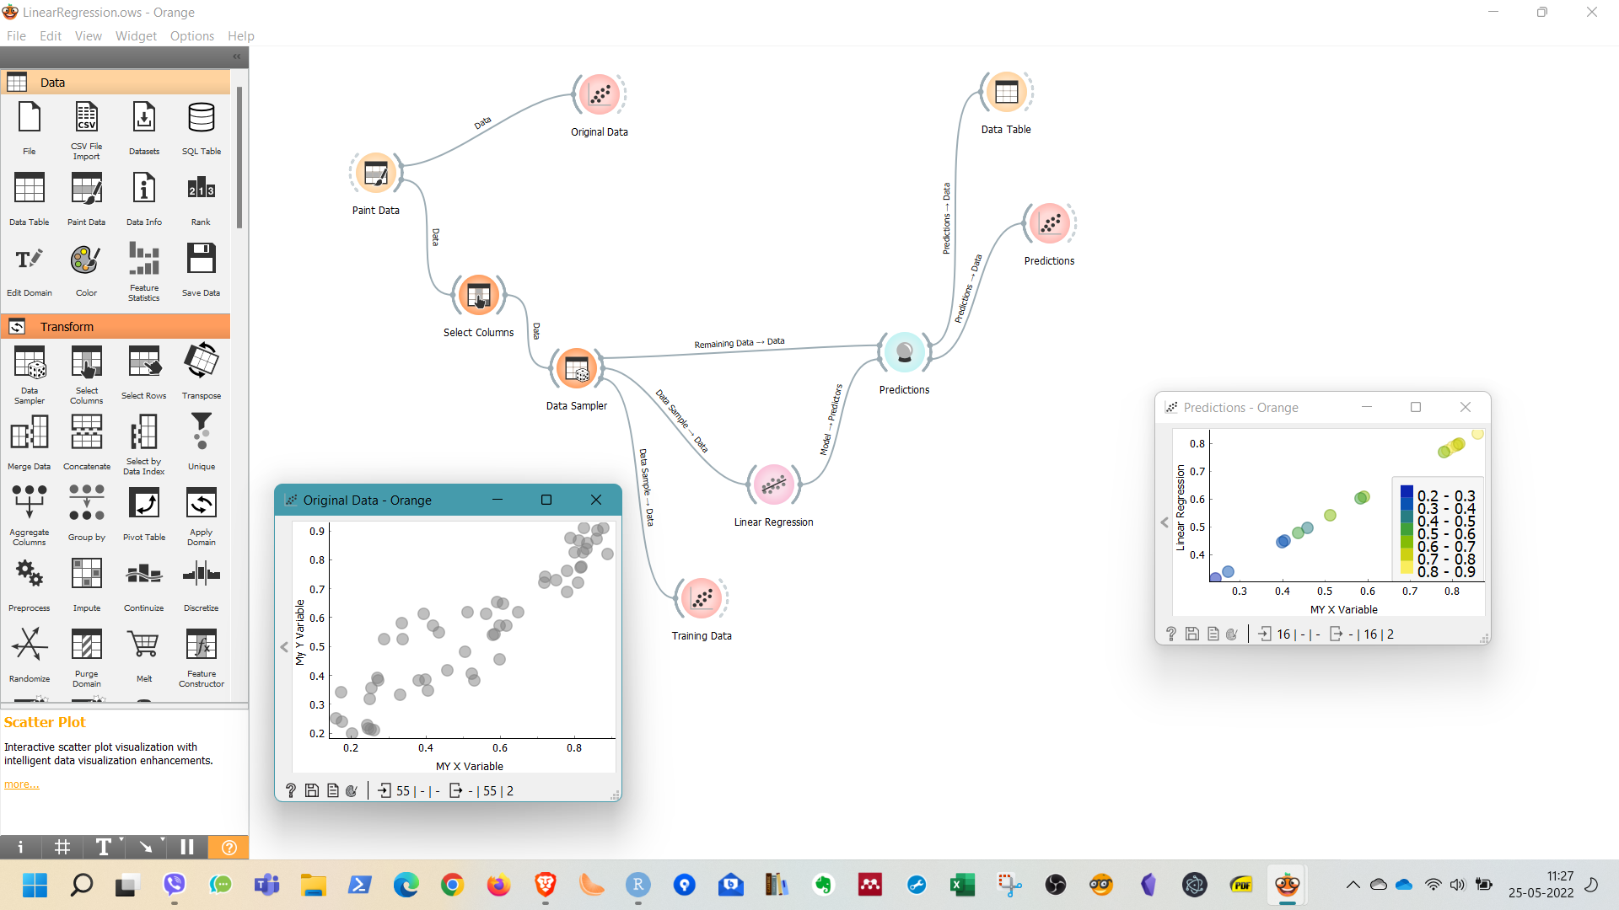This screenshot has height=910, width=1619.
Task: Click save image icon in Predictions window
Action: pos(1192,634)
